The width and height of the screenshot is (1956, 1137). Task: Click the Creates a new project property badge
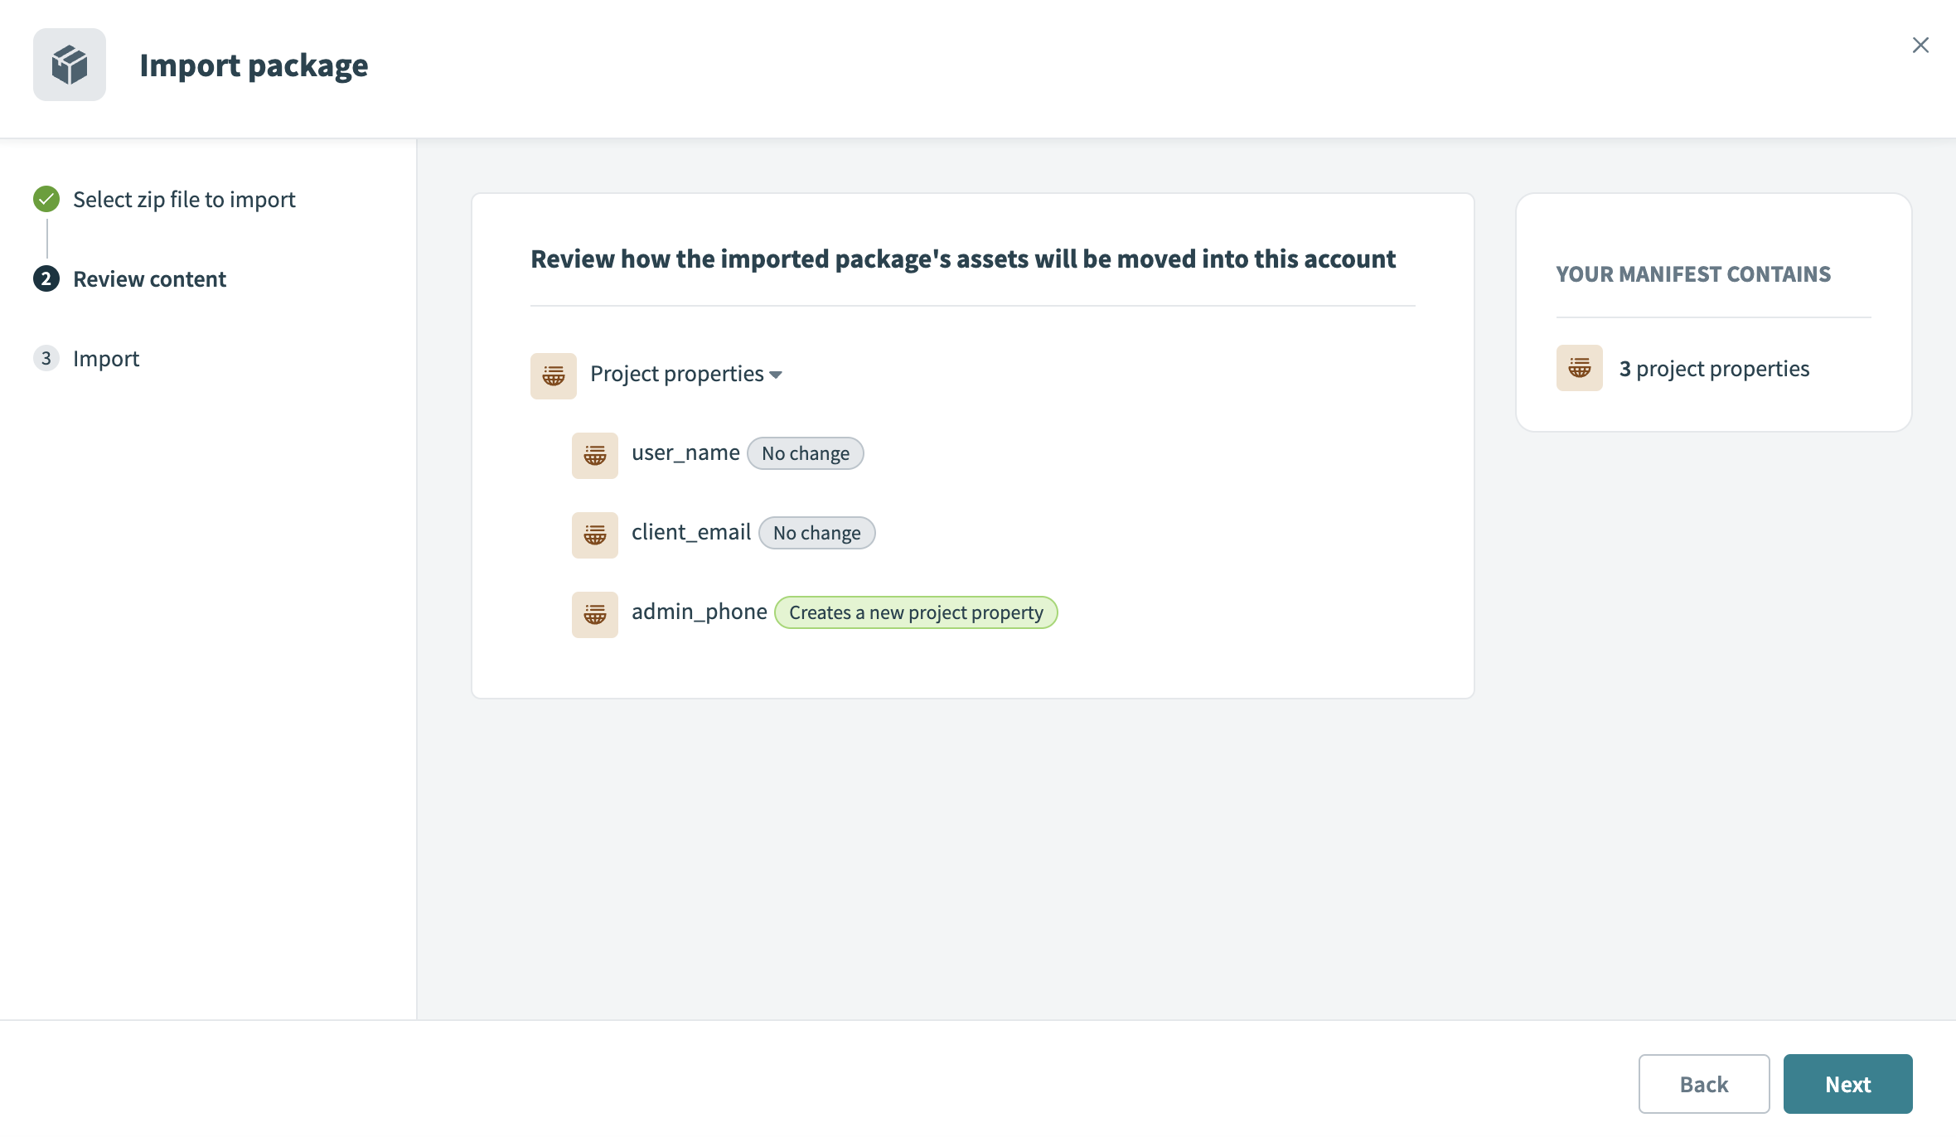click(915, 612)
